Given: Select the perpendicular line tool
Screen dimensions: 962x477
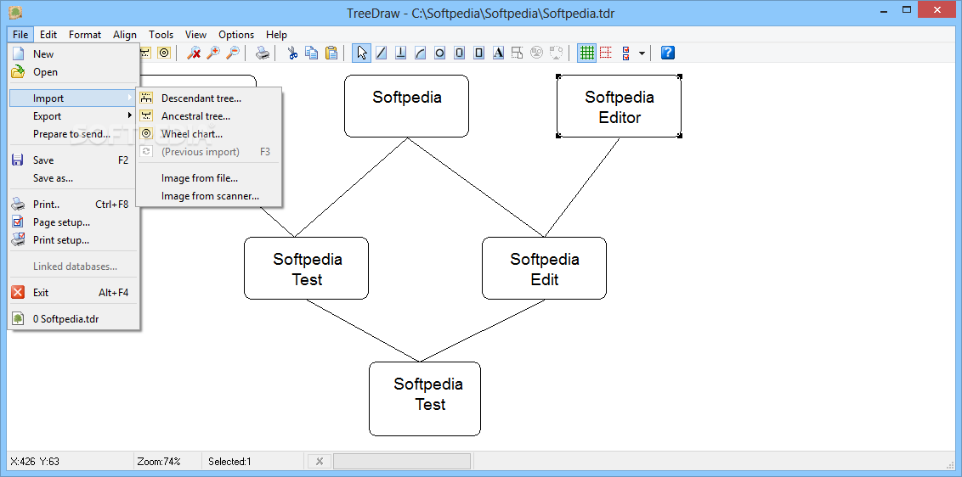Looking at the screenshot, I should pyautogui.click(x=400, y=53).
